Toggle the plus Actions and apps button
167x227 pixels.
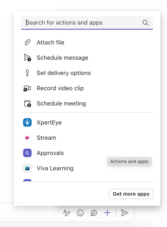tap(107, 213)
